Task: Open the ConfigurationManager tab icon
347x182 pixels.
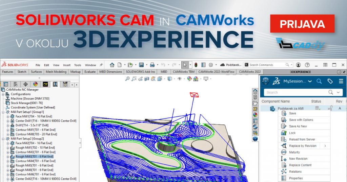Action: click(x=16, y=84)
